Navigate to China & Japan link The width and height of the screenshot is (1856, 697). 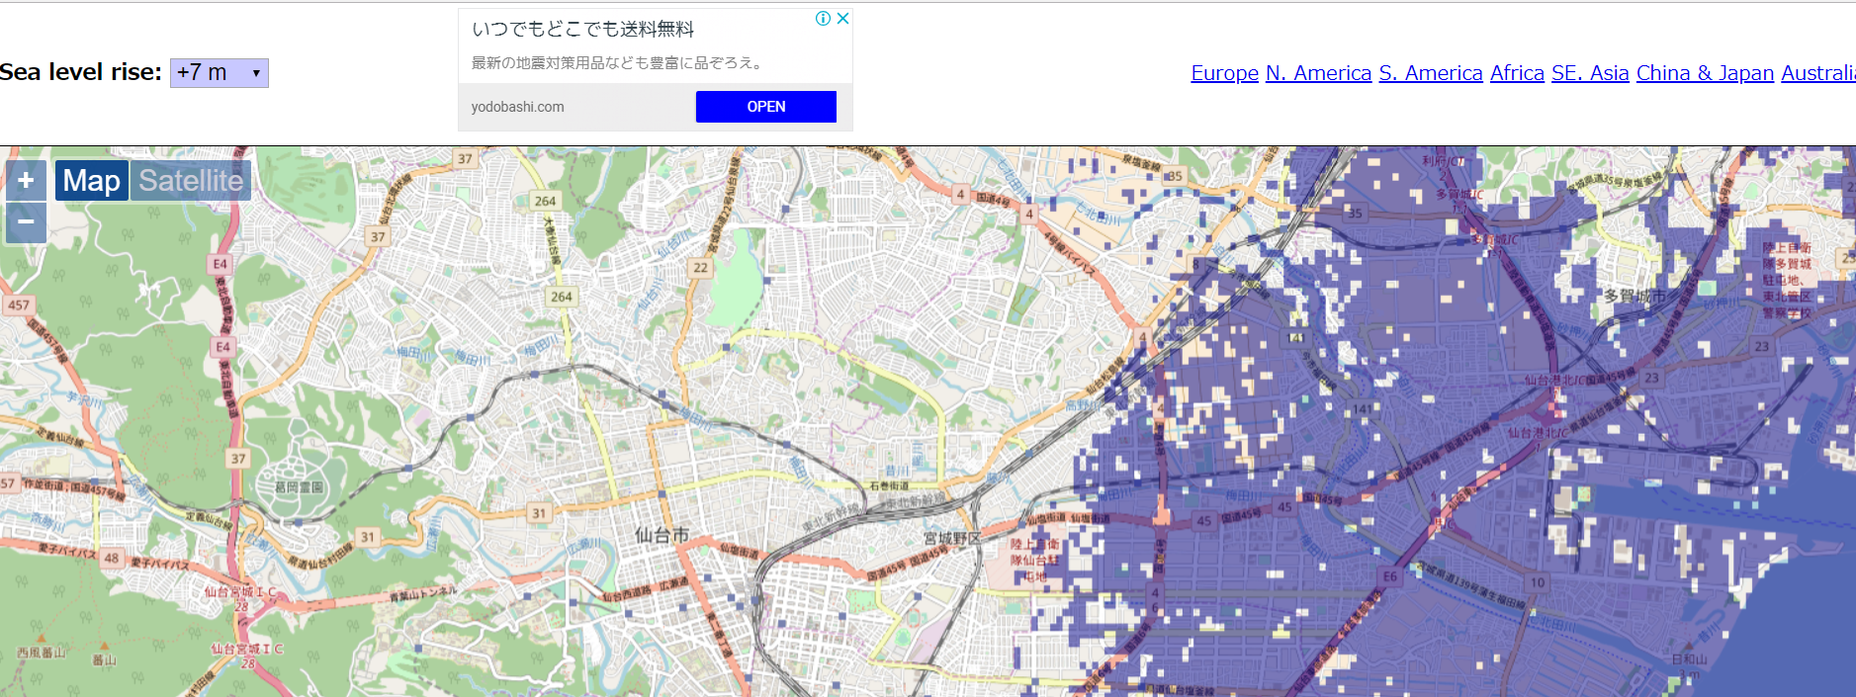[1705, 73]
